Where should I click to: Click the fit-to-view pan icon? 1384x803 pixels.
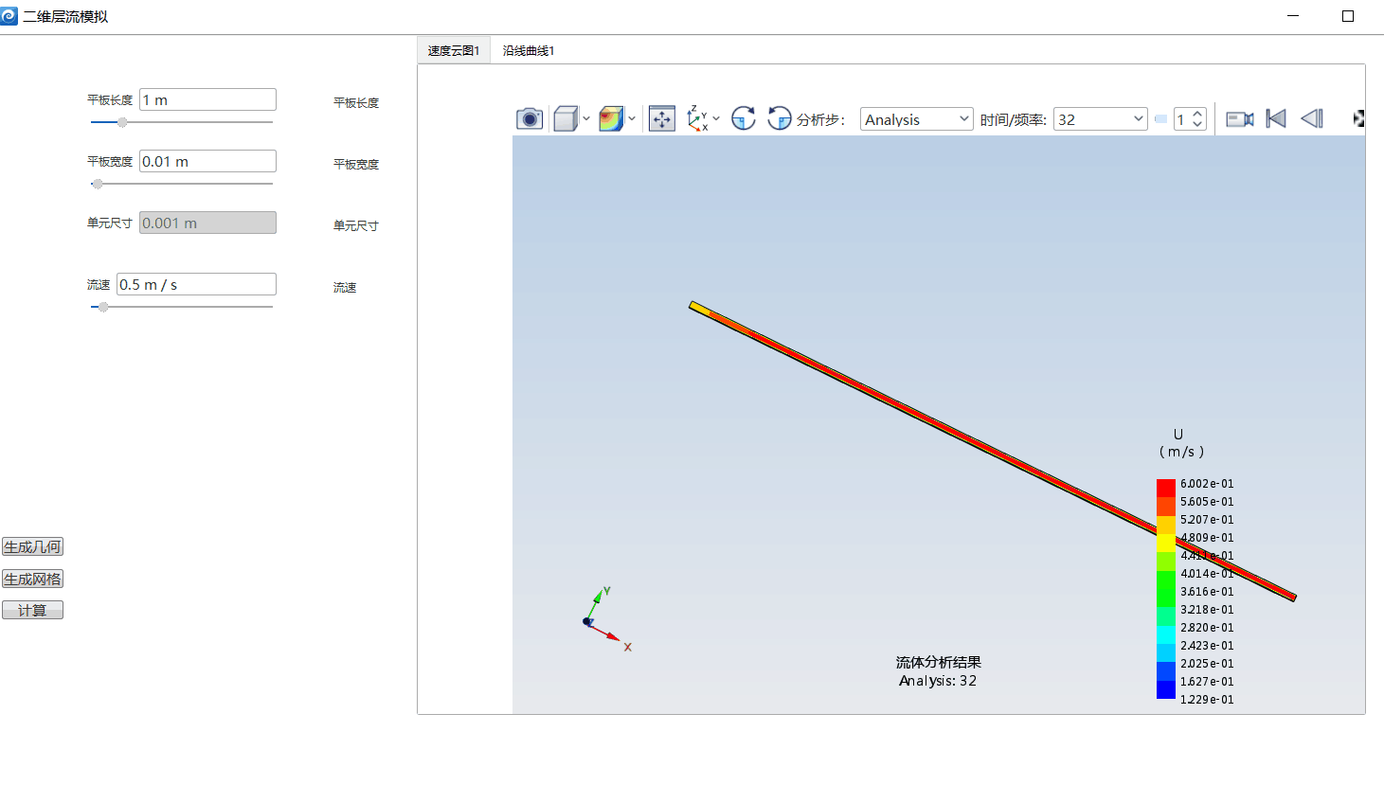662,118
